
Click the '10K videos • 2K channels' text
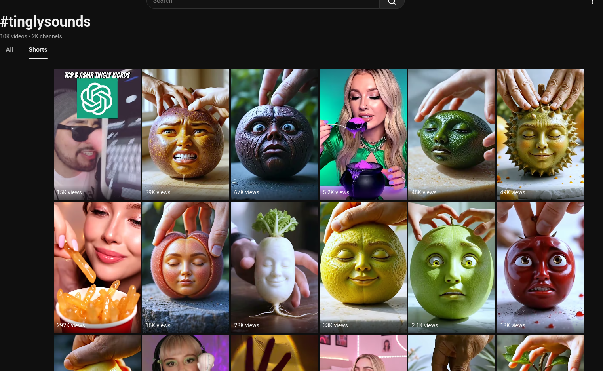(31, 36)
